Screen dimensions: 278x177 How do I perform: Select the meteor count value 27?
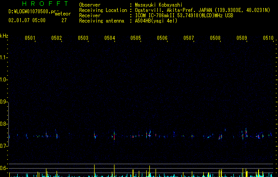click(x=64, y=20)
